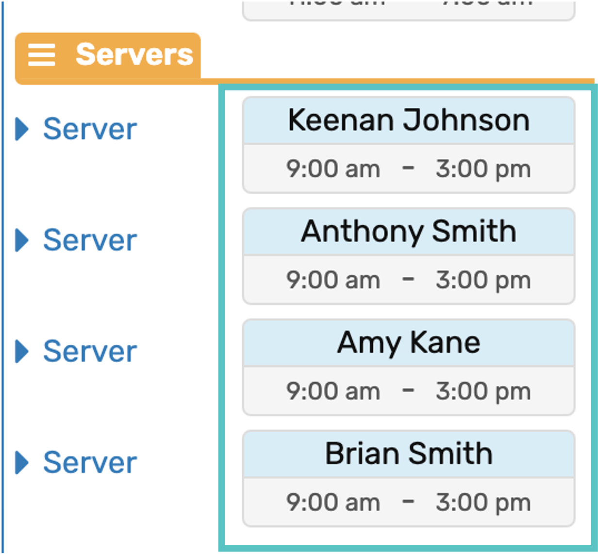Select Amy Kane's shift name header
598x554 pixels.
click(409, 343)
